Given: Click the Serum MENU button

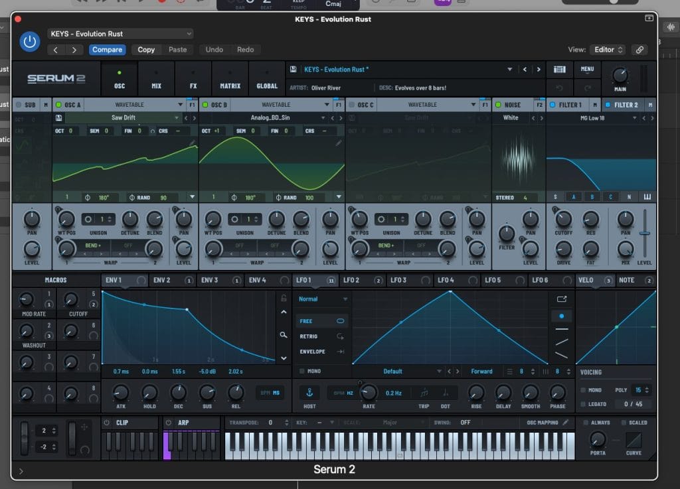Looking at the screenshot, I should click(587, 69).
